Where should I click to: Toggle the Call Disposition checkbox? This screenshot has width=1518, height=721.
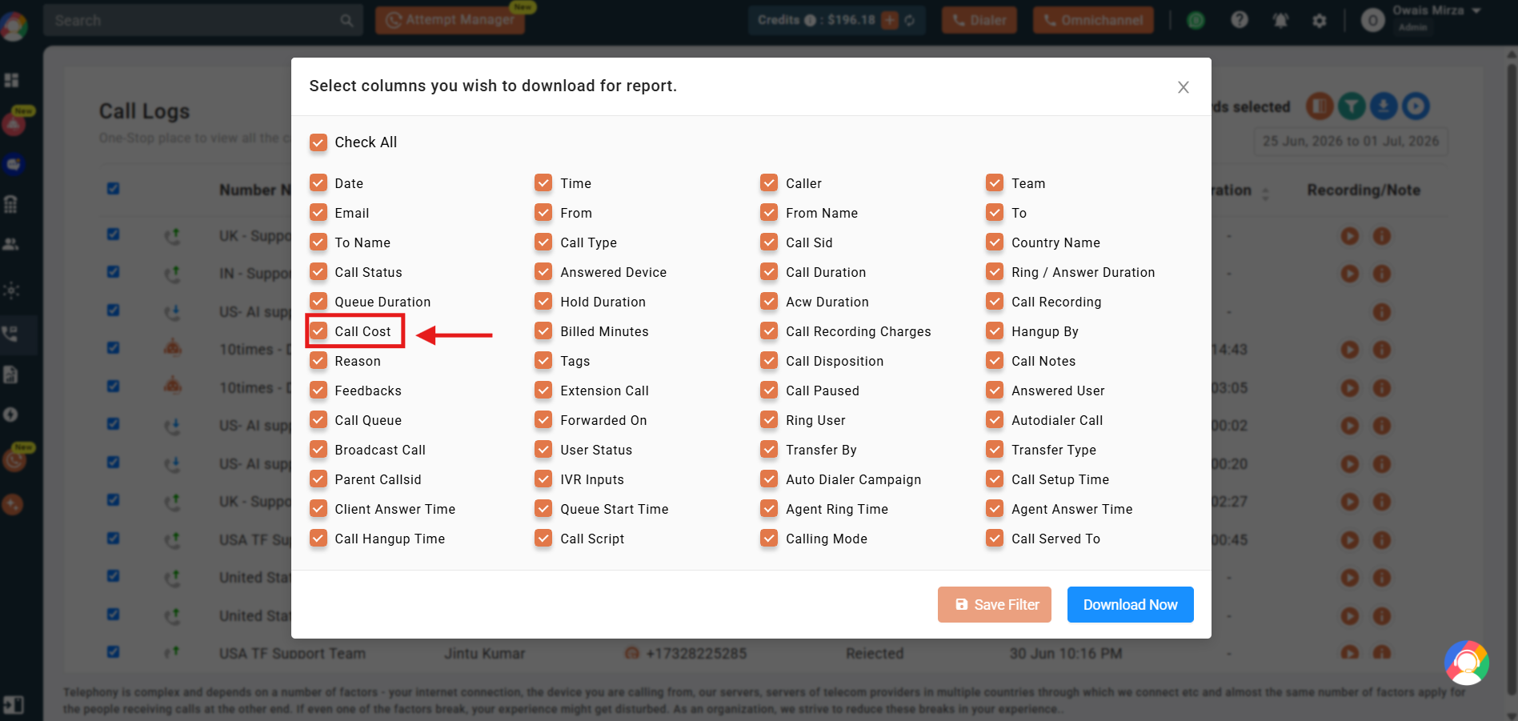[x=769, y=361]
